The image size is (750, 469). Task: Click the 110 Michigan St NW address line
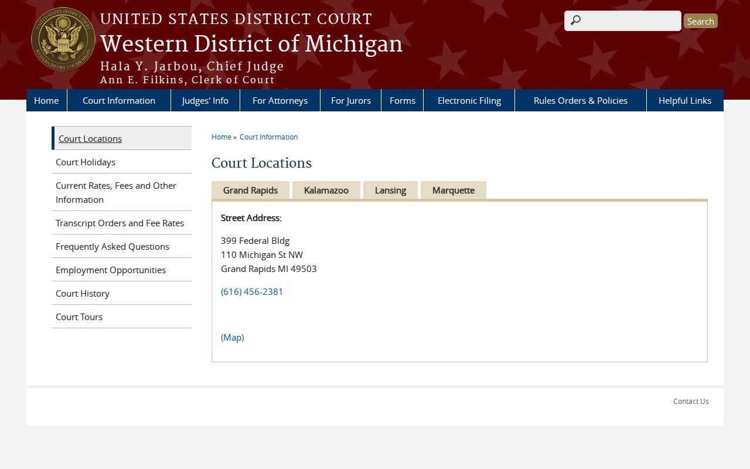pos(262,254)
